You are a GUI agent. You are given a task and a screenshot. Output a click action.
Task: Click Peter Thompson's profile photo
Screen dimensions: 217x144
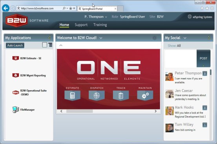170,77
